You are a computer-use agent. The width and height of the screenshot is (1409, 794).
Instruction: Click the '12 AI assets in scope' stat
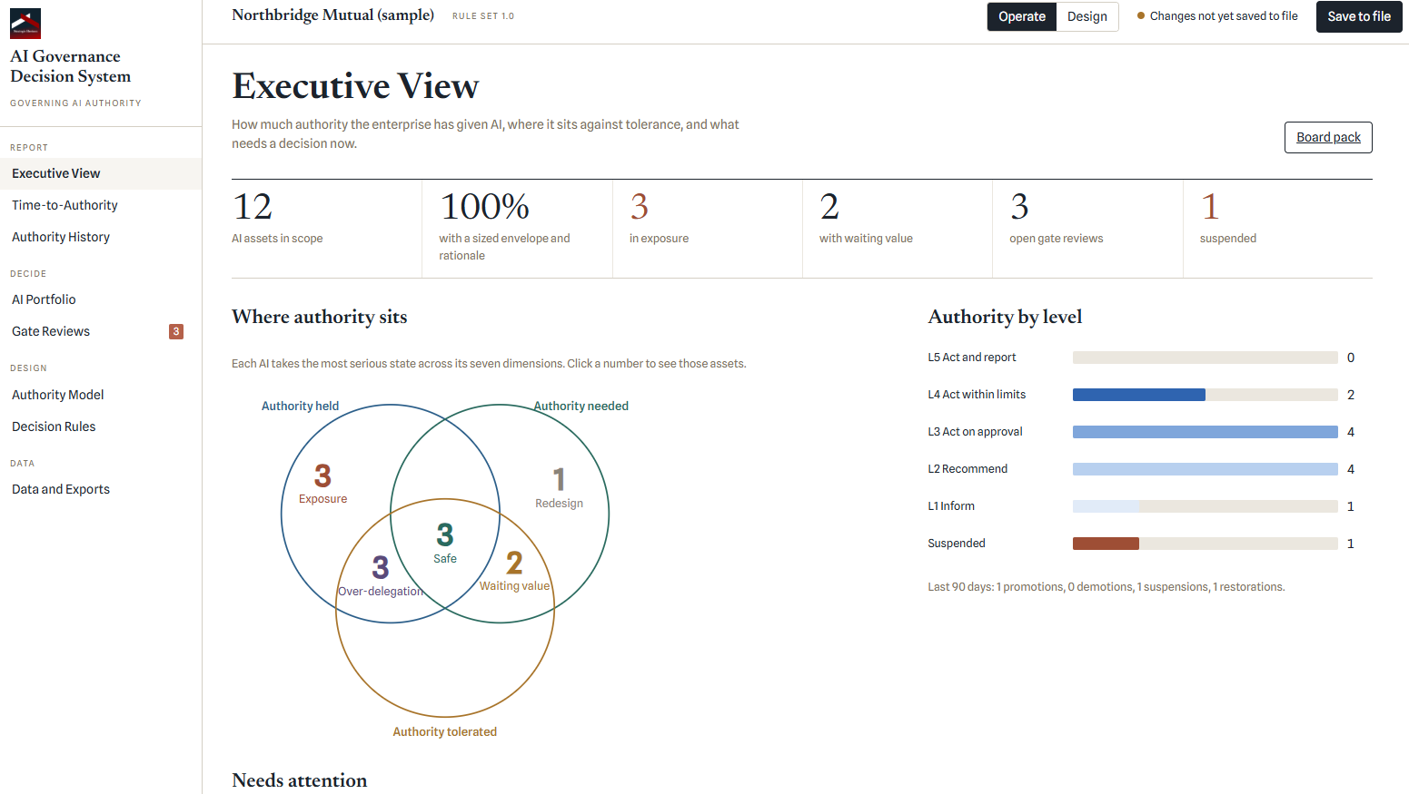tap(326, 229)
